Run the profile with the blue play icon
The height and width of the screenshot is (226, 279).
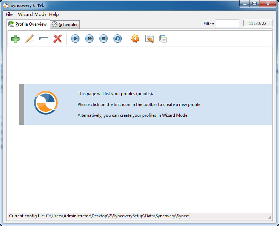coord(75,39)
